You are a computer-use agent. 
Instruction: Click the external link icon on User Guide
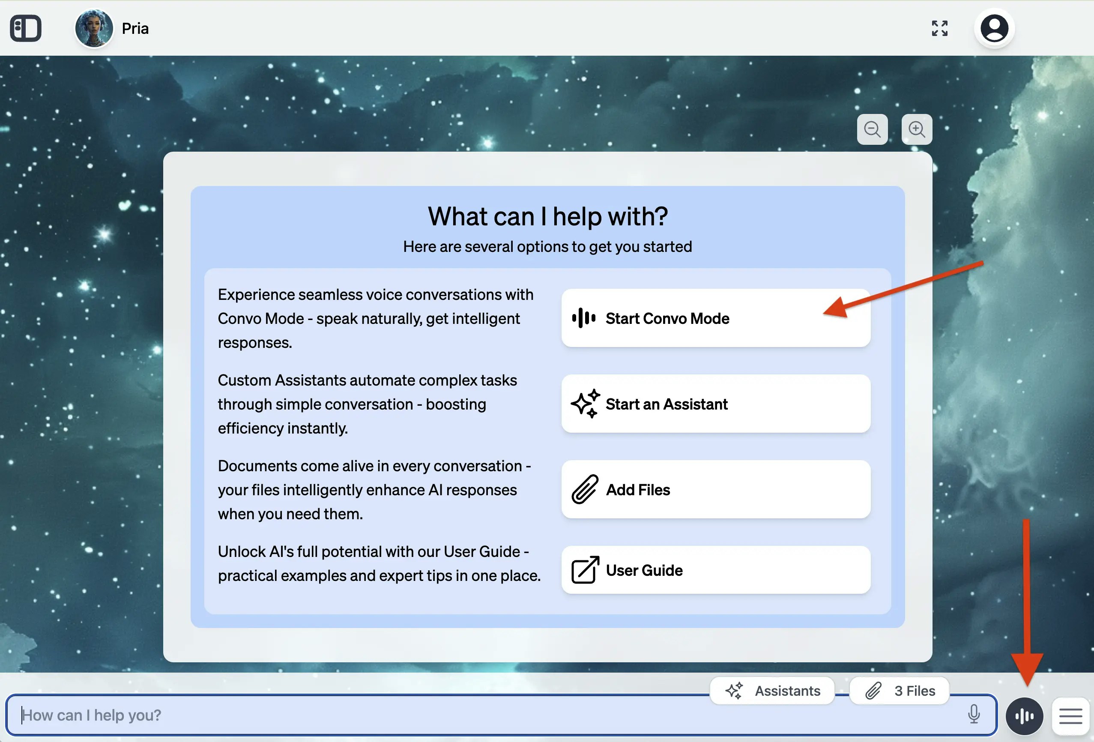(585, 570)
